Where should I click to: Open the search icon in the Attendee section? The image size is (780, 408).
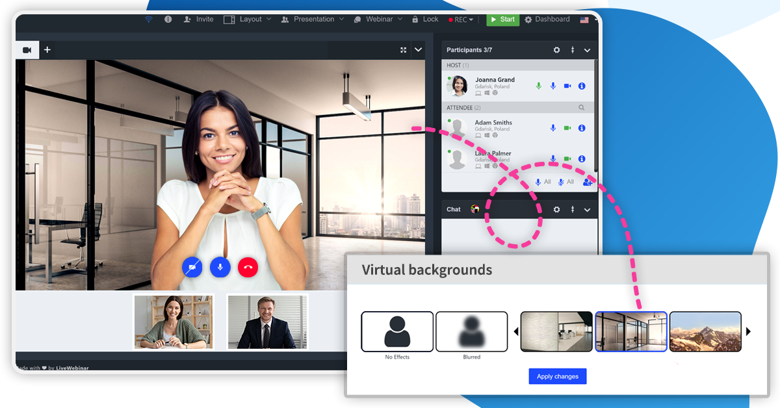pyautogui.click(x=582, y=108)
